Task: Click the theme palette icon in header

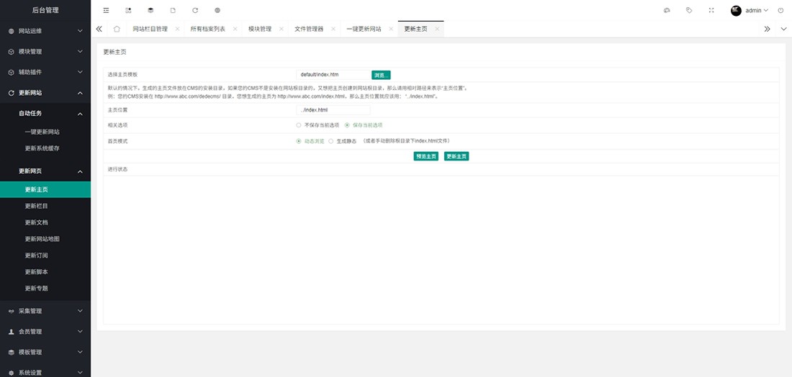Action: coord(667,11)
